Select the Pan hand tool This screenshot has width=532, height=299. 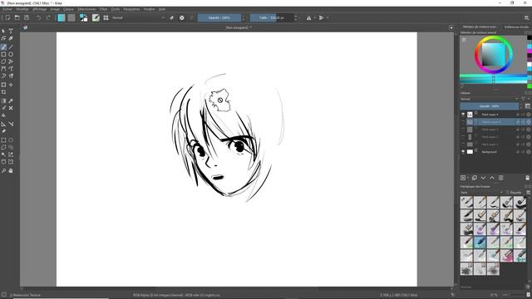pos(11,171)
